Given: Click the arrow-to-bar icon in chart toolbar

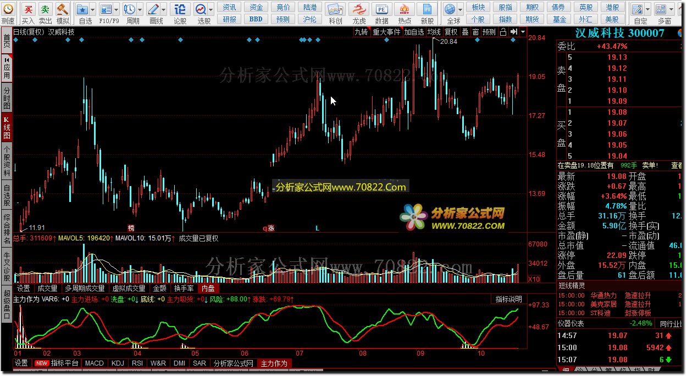Looking at the screenshot, I should (513, 32).
